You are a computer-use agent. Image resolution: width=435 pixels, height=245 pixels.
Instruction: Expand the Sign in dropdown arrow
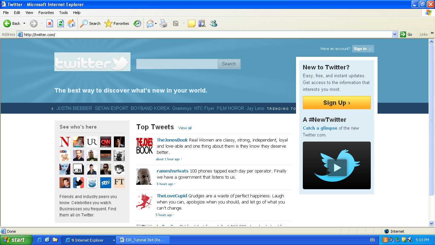click(370, 49)
